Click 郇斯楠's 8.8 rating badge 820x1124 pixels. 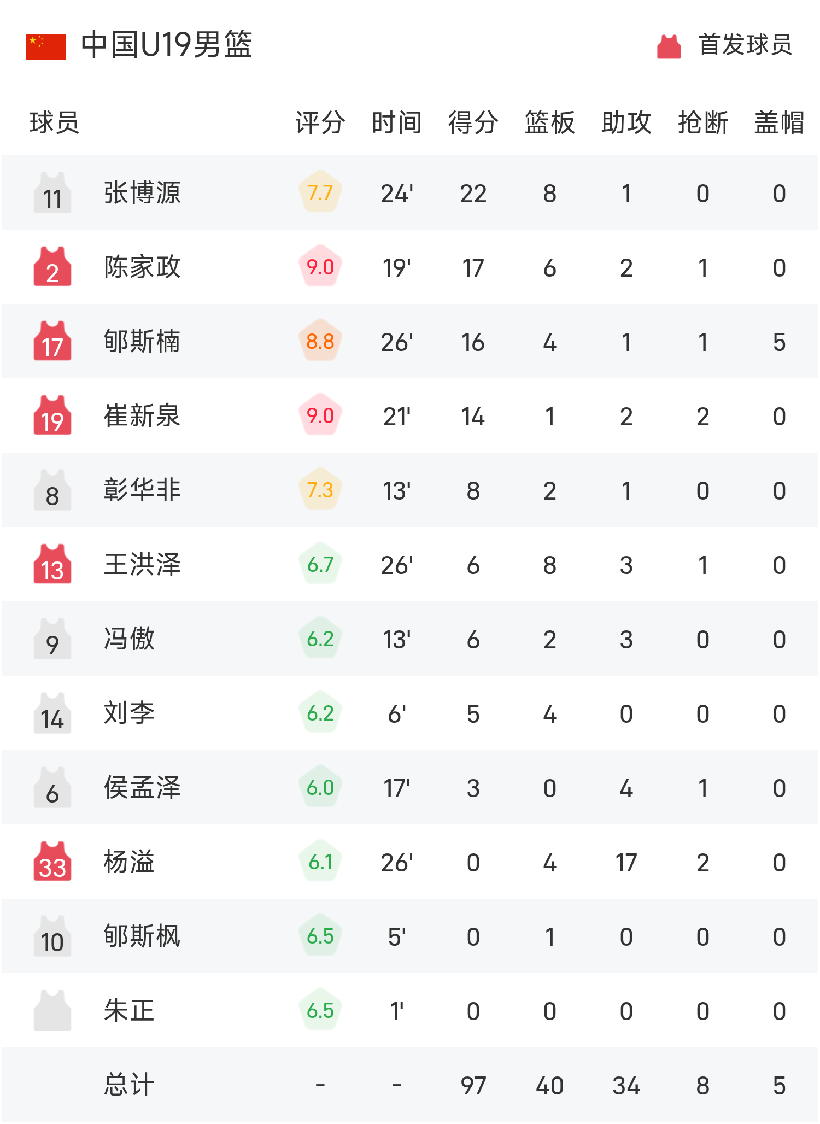pos(320,342)
